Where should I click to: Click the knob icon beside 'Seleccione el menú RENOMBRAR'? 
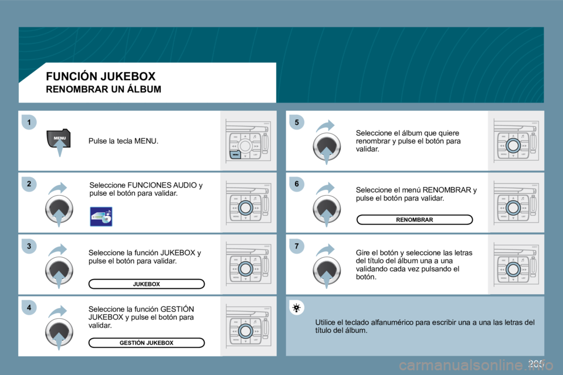pyautogui.click(x=327, y=208)
